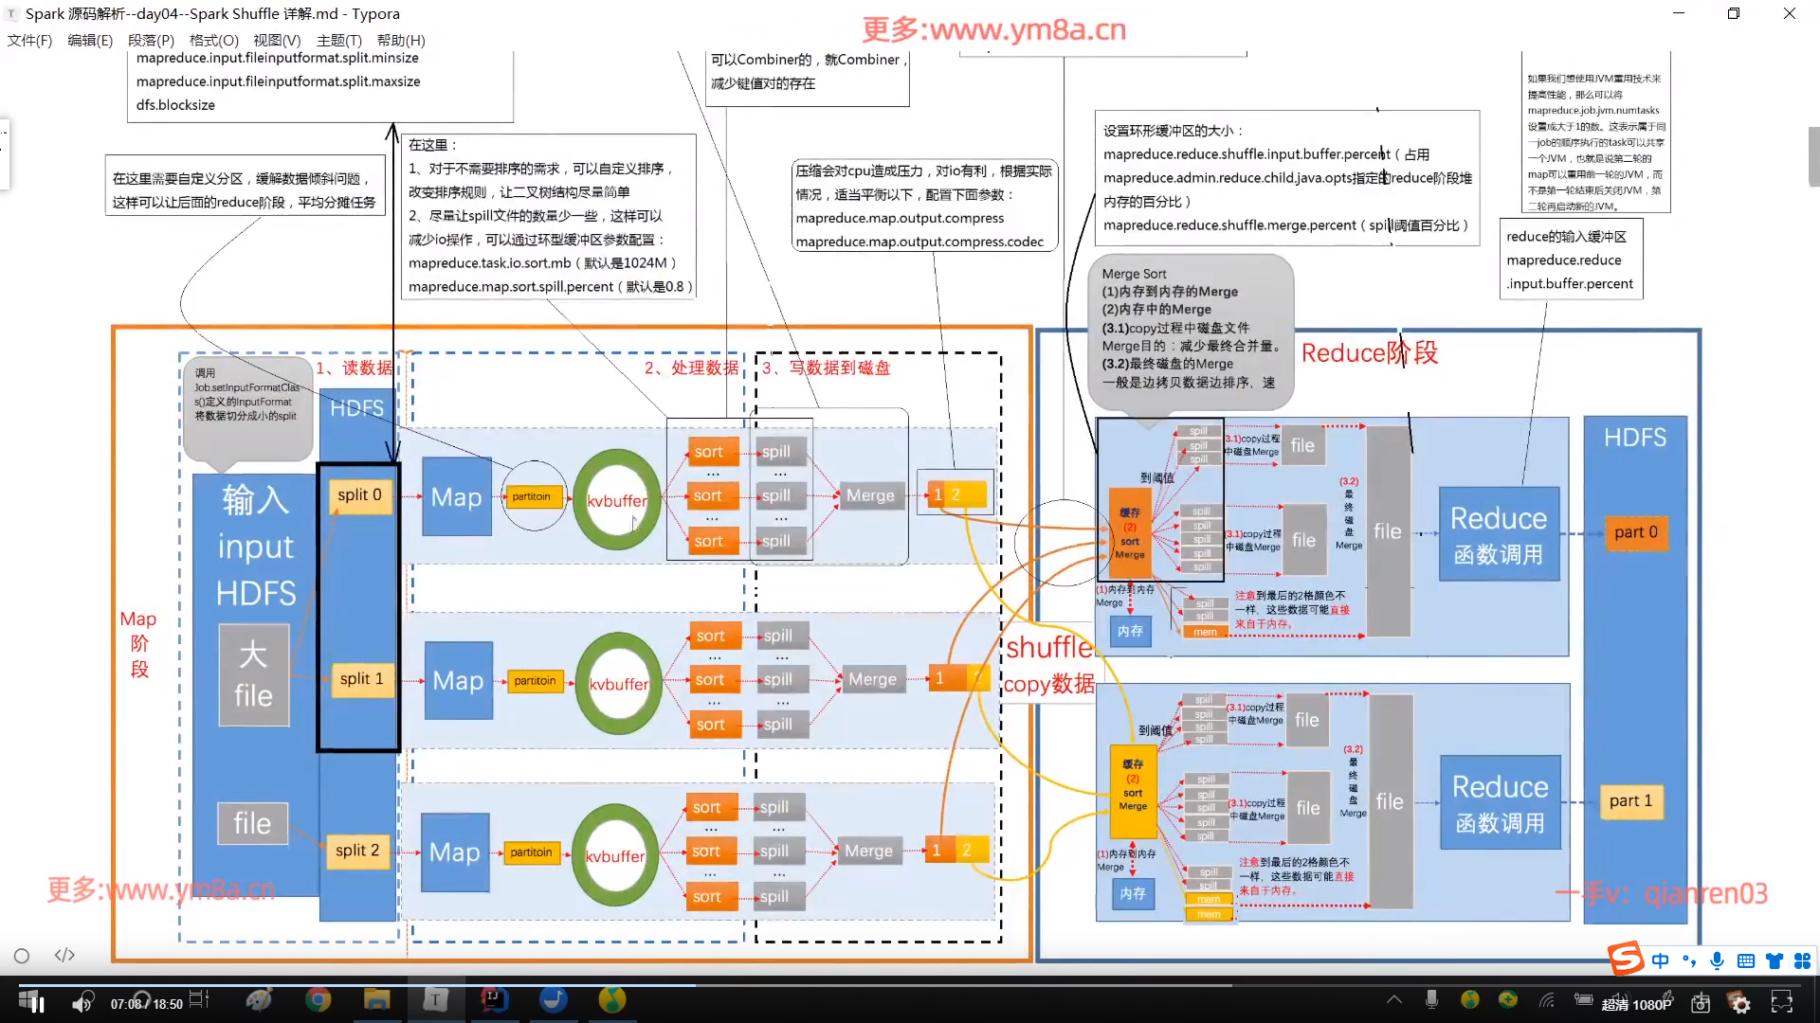Click Sogou input method logo
Viewport: 1820px width, 1023px height.
1627,959
